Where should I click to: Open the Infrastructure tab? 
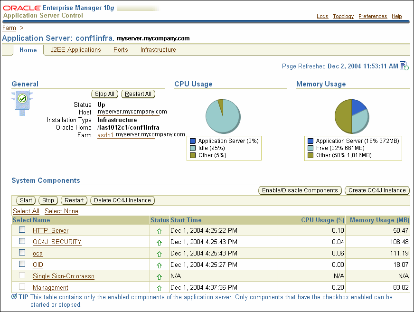coord(158,50)
